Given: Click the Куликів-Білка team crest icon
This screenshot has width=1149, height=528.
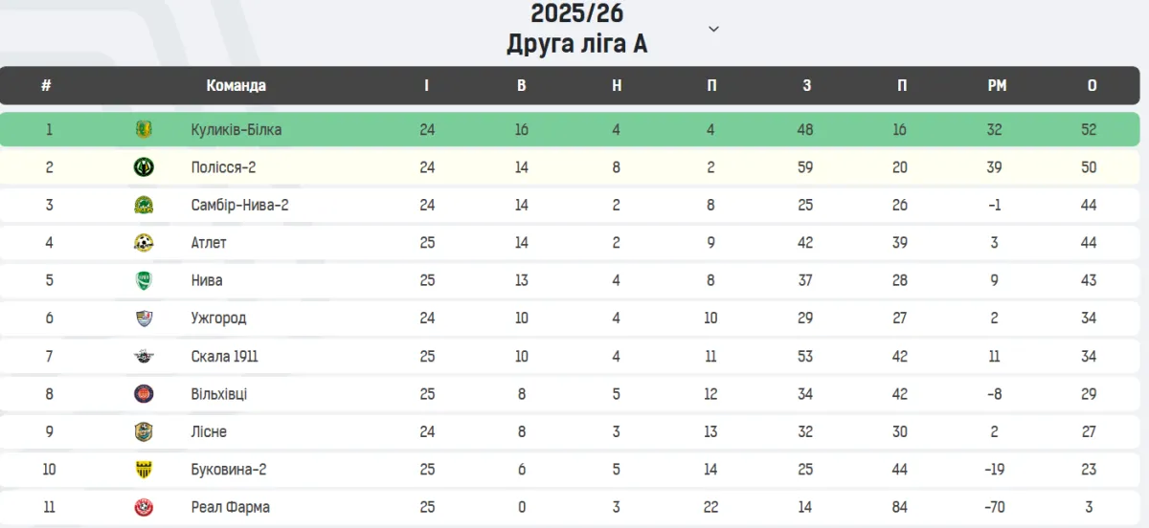Looking at the screenshot, I should point(144,129).
